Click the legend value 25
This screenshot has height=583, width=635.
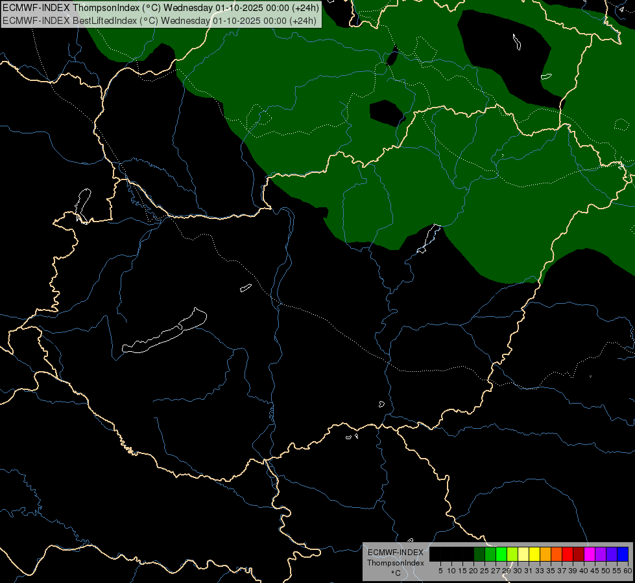pyautogui.click(x=485, y=571)
